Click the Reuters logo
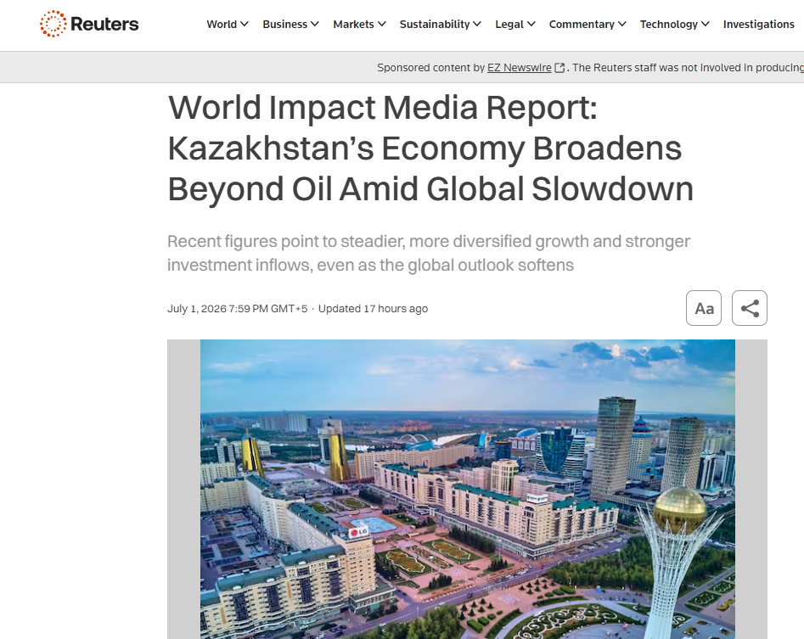Image resolution: width=804 pixels, height=639 pixels. pos(89,24)
